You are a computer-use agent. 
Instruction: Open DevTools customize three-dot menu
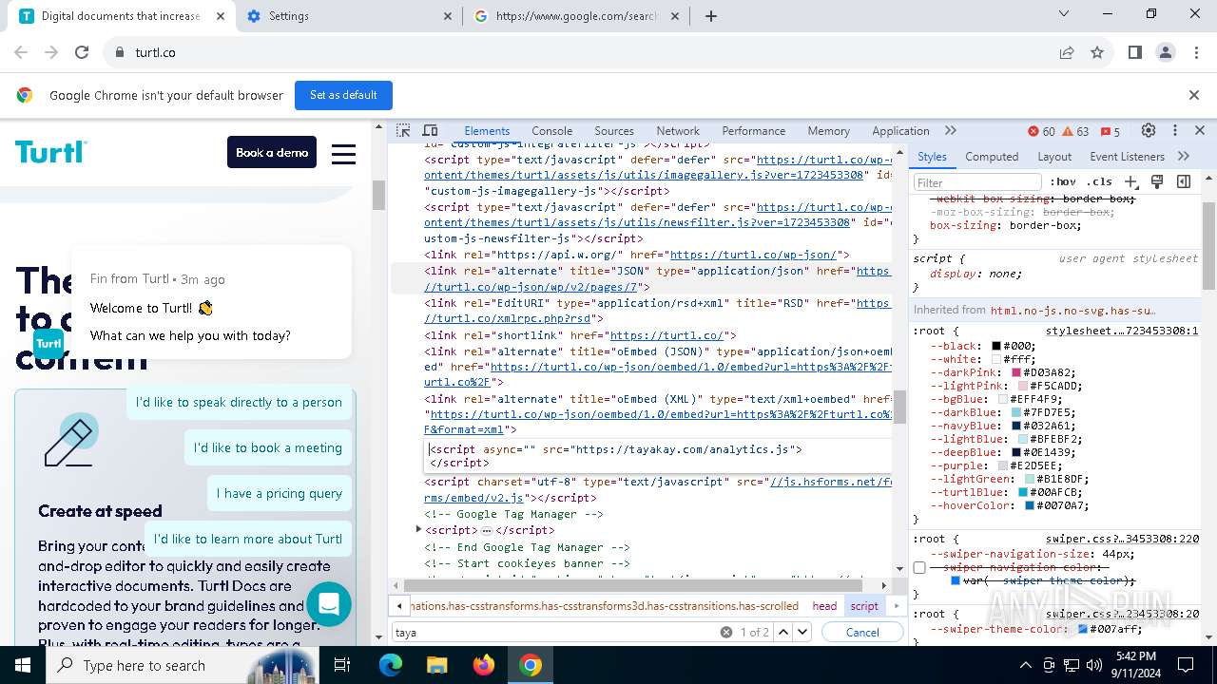[1175, 131]
